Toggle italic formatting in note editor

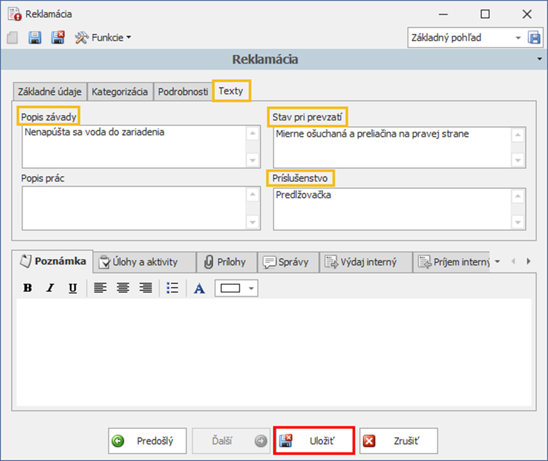tap(50, 288)
